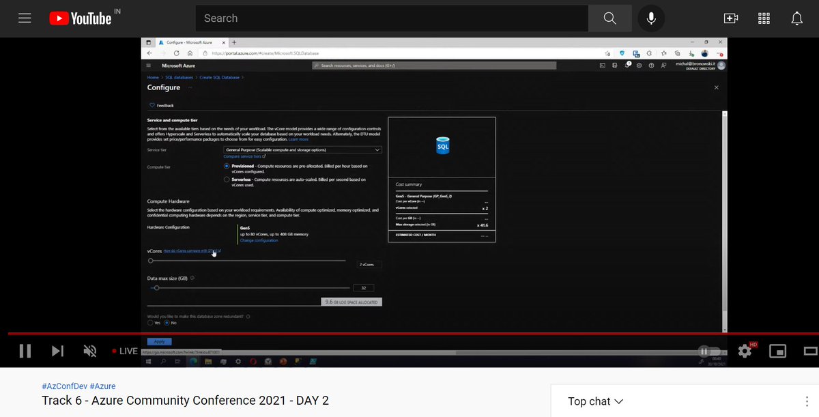This screenshot has height=417, width=819.
Task: Toggle the autoplay switch in the player
Action: (x=708, y=351)
